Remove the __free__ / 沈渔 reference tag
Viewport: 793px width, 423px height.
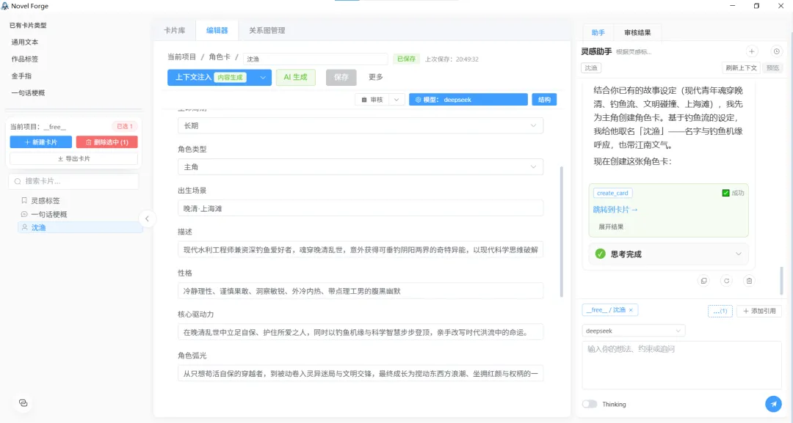(631, 310)
